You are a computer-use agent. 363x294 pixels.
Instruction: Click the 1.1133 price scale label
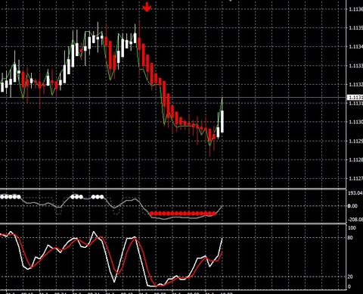coord(355,66)
